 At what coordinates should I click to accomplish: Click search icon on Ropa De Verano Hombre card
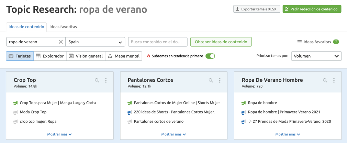325,80
